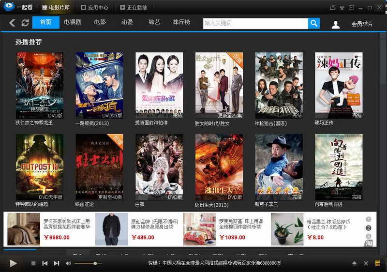387x272 pixels.
Task: Open the 排行榜 tab
Action: click(x=181, y=22)
